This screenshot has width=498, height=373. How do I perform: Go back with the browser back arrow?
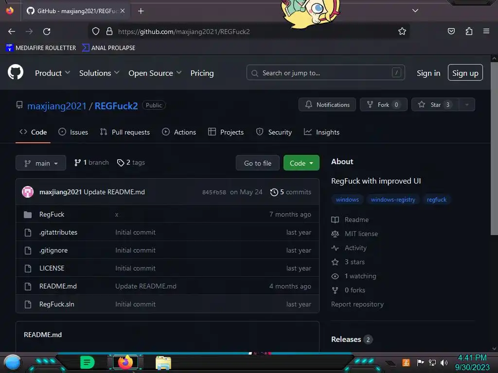[x=12, y=32]
